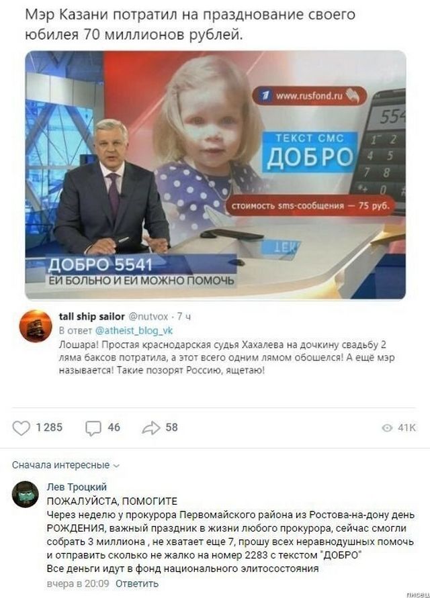Open Лев Троцкий commenter name link
This screenshot has width=430, height=598.
point(77,487)
